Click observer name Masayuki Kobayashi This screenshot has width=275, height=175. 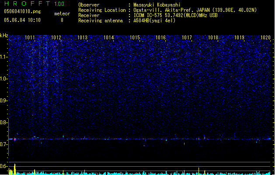157,5
